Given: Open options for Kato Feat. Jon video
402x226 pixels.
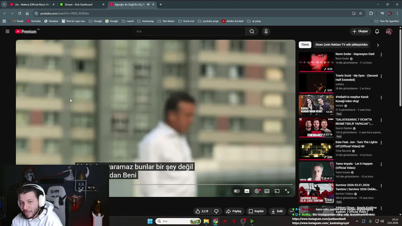Looking at the screenshot, I should (x=381, y=143).
